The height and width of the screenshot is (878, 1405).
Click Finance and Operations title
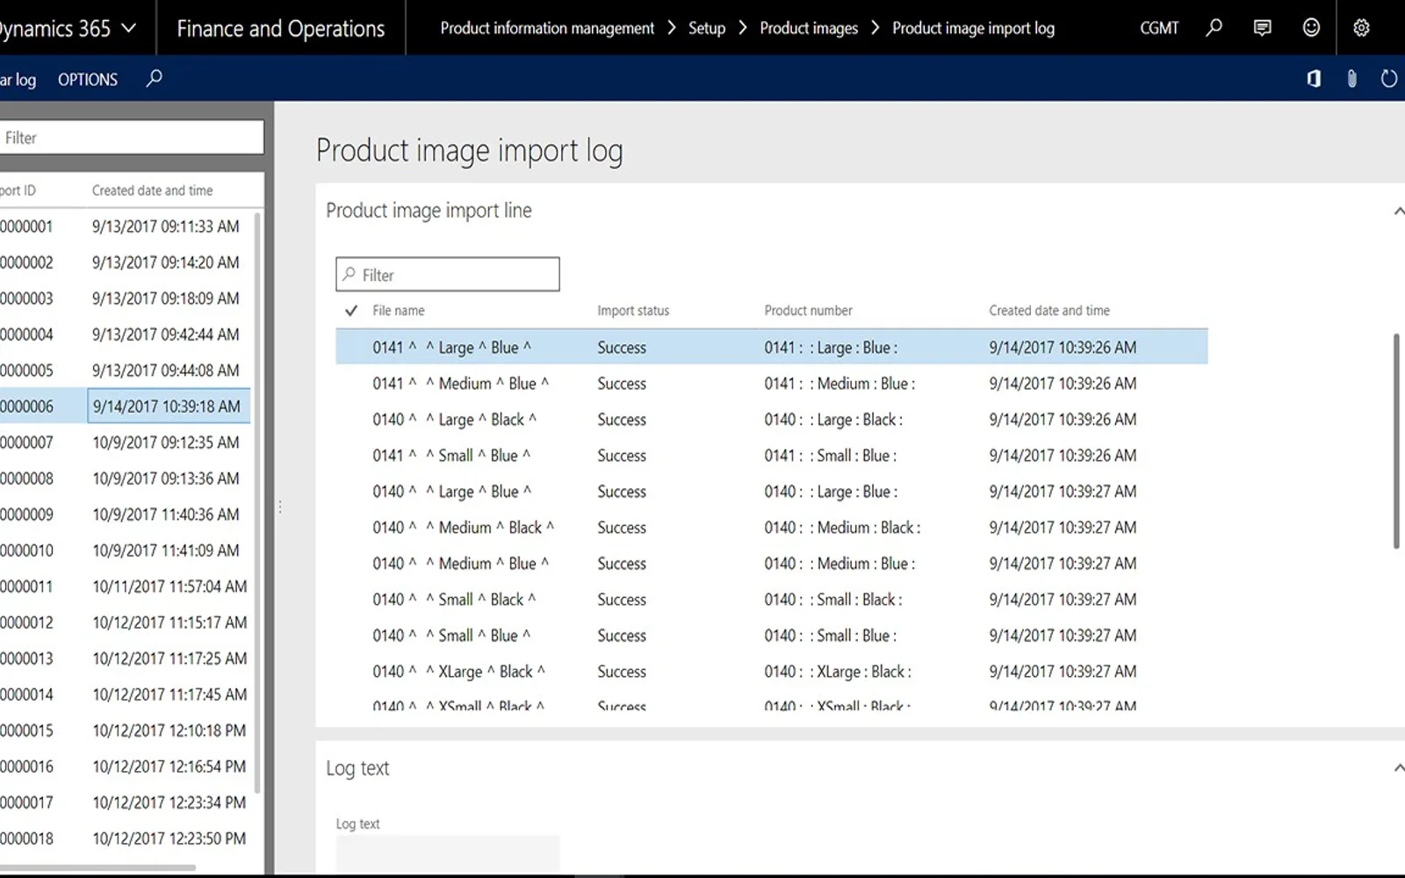(x=281, y=29)
